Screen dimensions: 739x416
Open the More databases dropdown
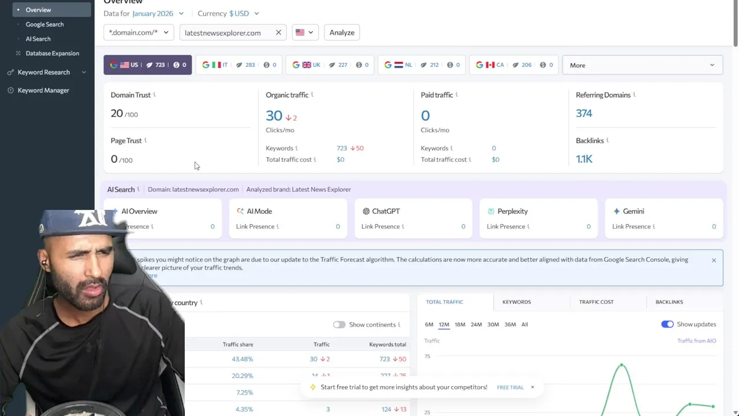642,65
